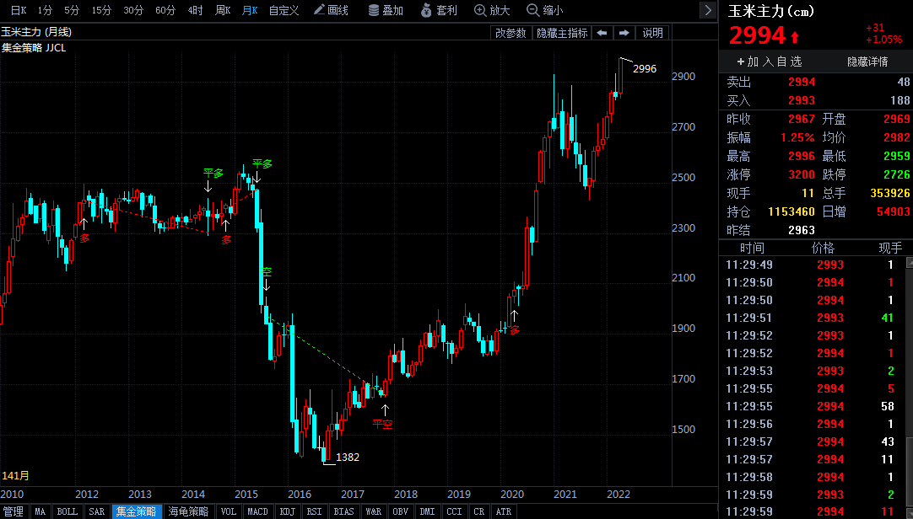Click the 平空 signal marker

tap(382, 425)
